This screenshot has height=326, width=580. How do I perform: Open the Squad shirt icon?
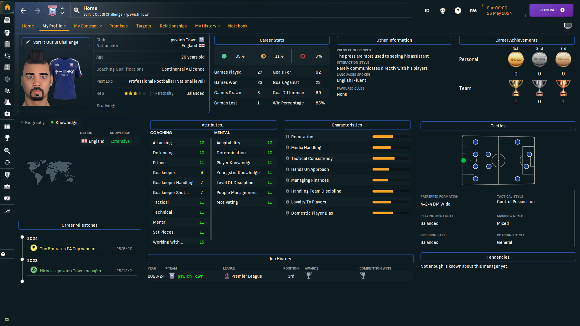7,32
